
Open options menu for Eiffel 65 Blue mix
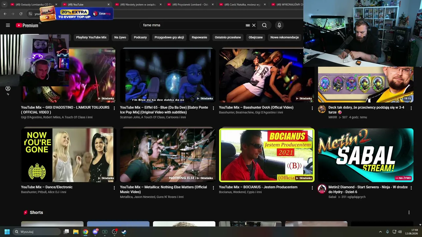(x=213, y=108)
